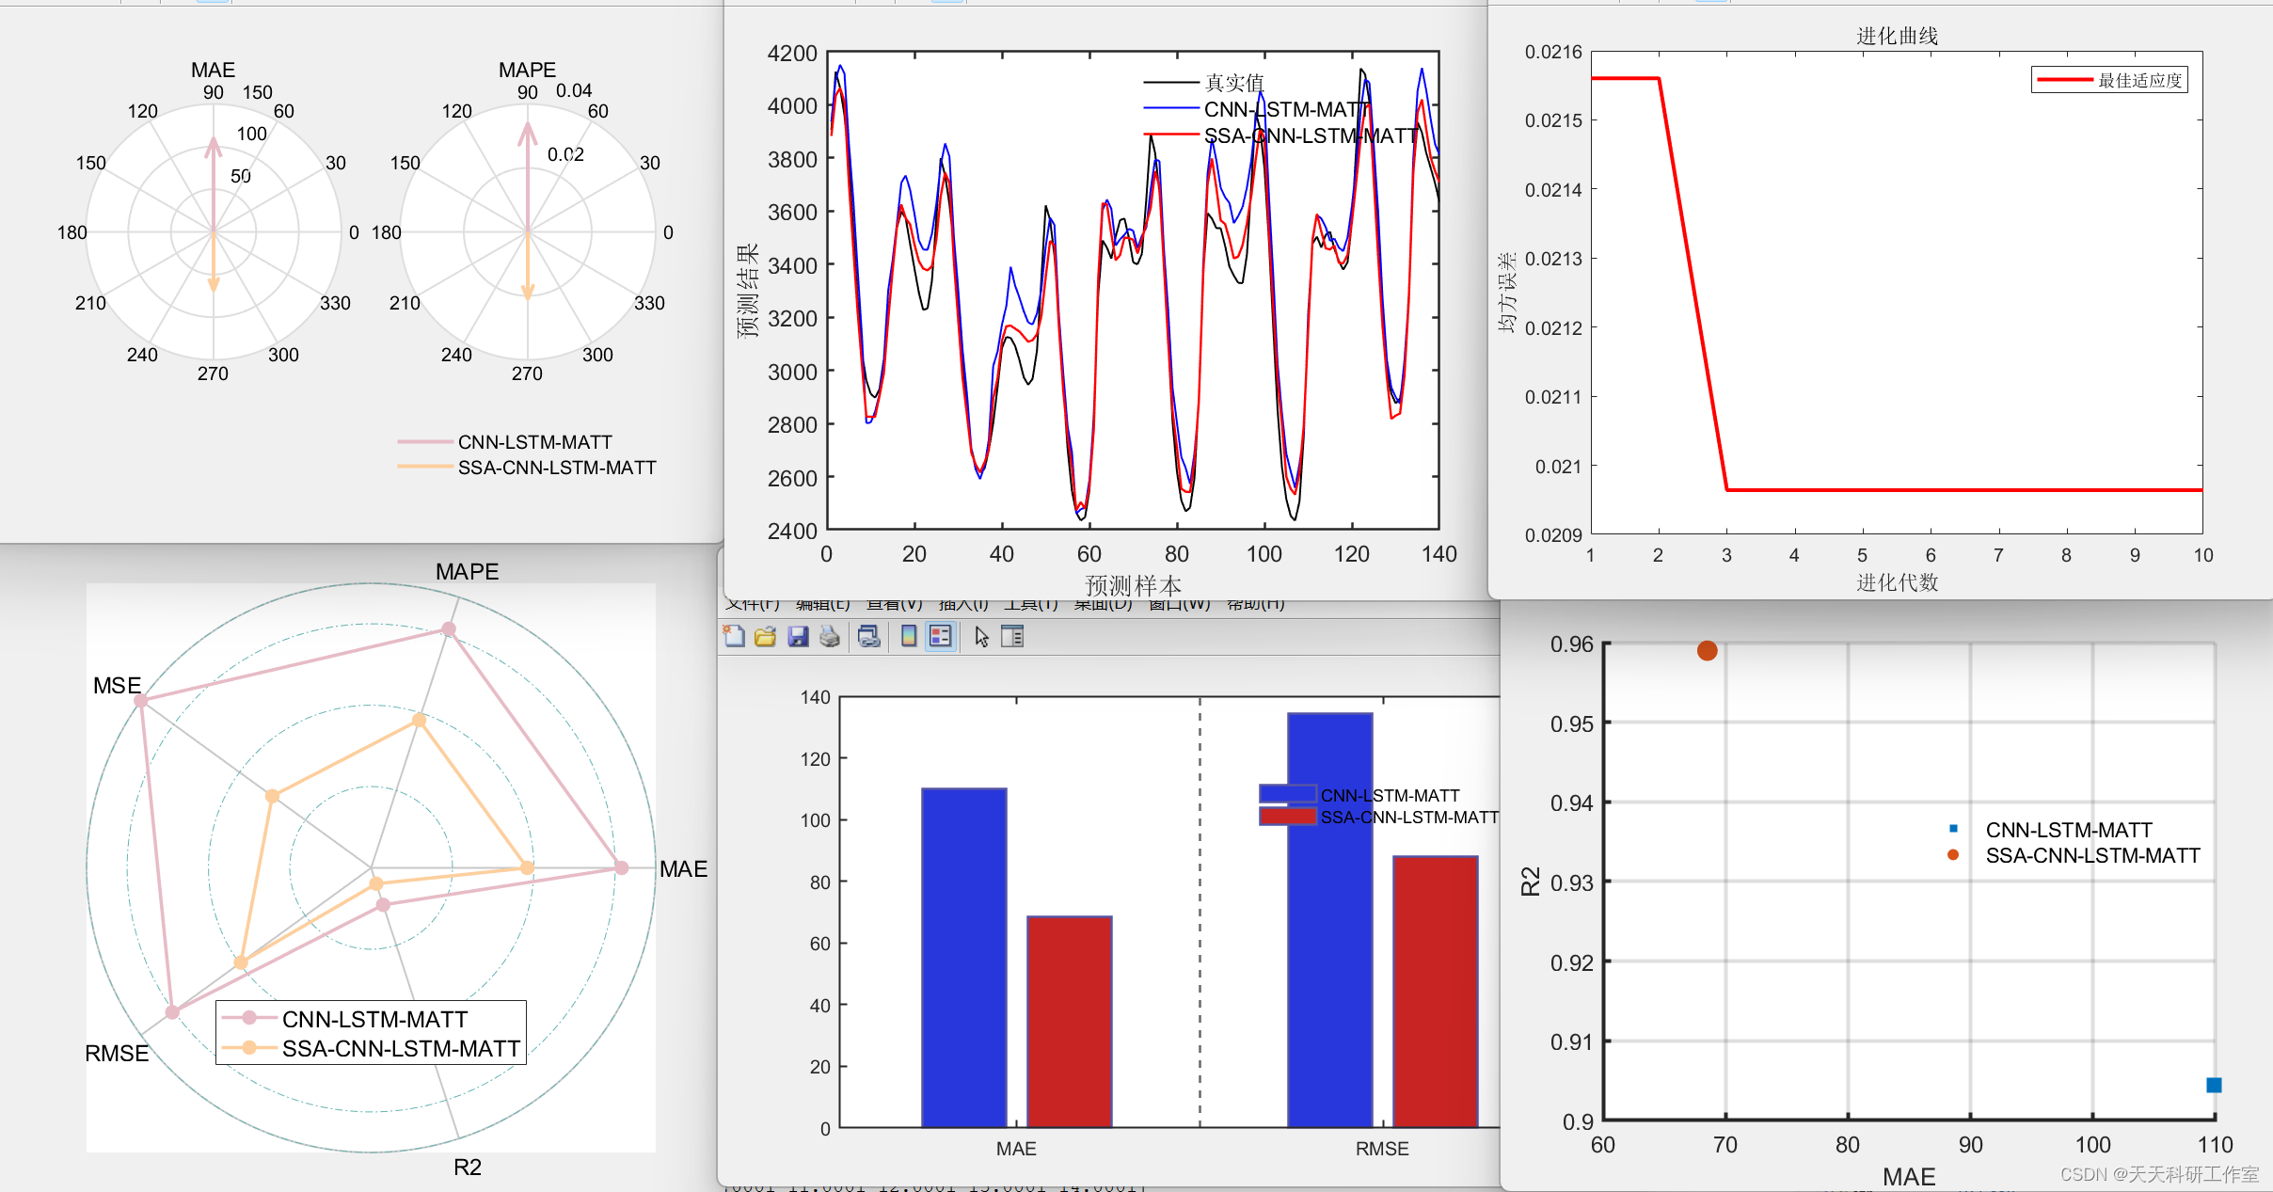
Task: Click the MAE axis label on radar chart
Action: point(684,868)
